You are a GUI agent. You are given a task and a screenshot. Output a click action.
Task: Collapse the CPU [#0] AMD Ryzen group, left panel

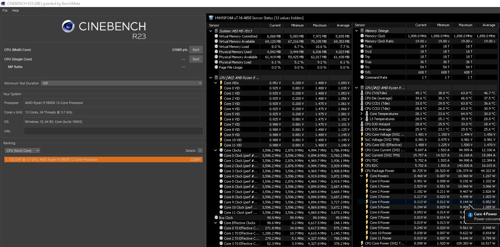click(x=210, y=78)
